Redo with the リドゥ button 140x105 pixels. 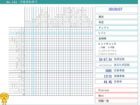coord(116,33)
